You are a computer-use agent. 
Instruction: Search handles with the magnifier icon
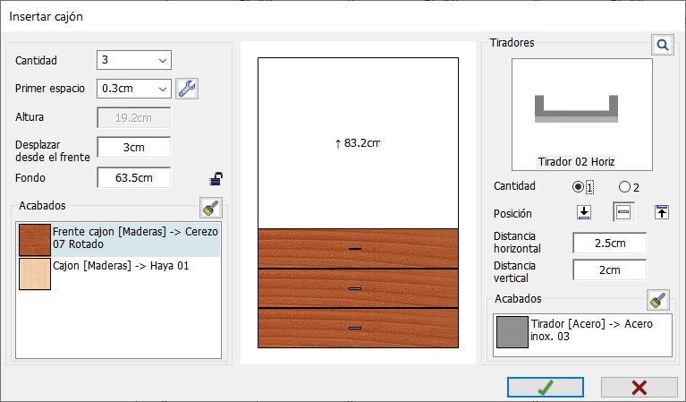(x=663, y=45)
